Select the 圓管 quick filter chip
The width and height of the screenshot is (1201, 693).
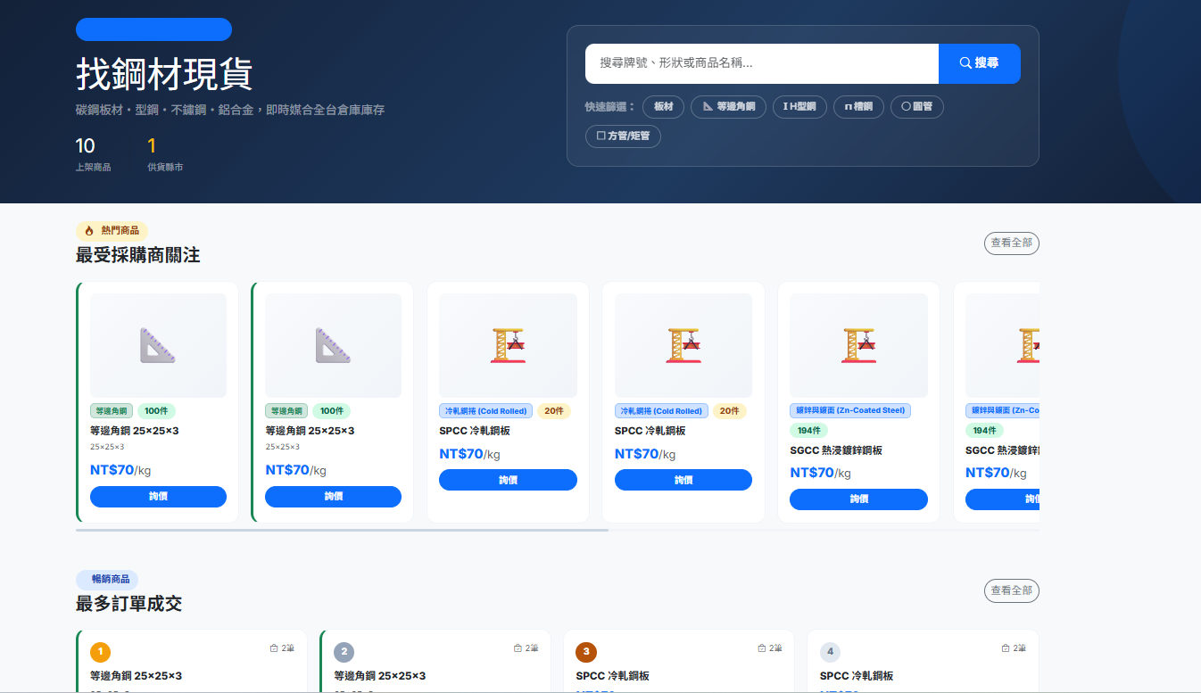pos(916,107)
